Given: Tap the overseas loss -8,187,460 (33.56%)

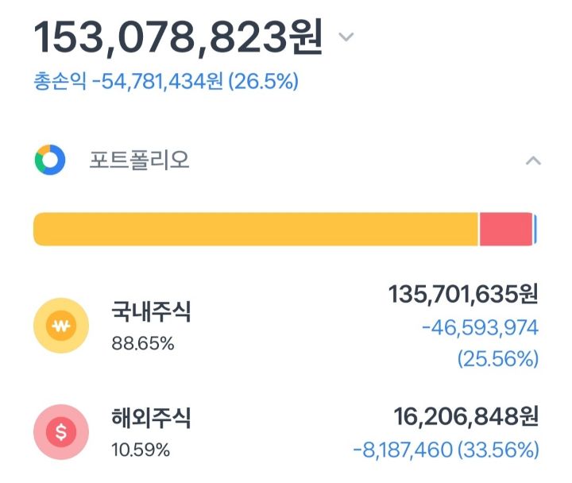Looking at the screenshot, I should pos(446,450).
